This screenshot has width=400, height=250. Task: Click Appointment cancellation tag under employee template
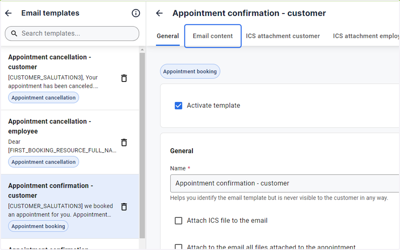(44, 162)
